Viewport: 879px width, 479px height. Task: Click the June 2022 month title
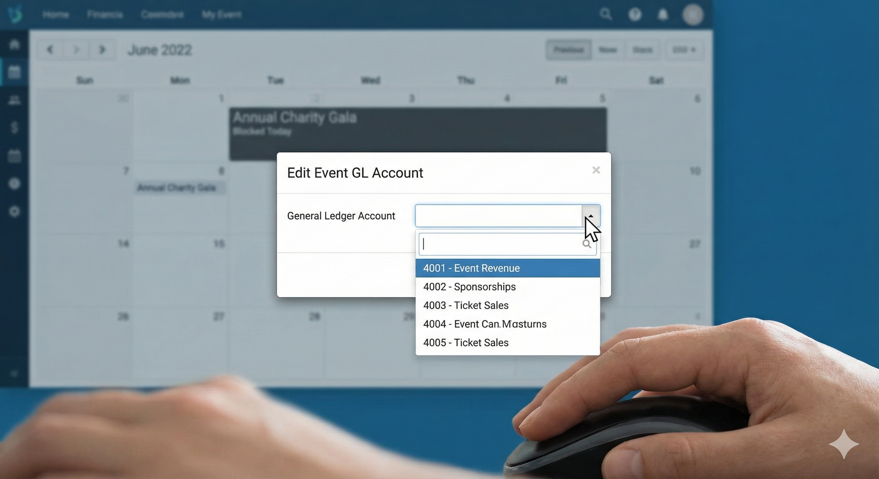tap(159, 50)
